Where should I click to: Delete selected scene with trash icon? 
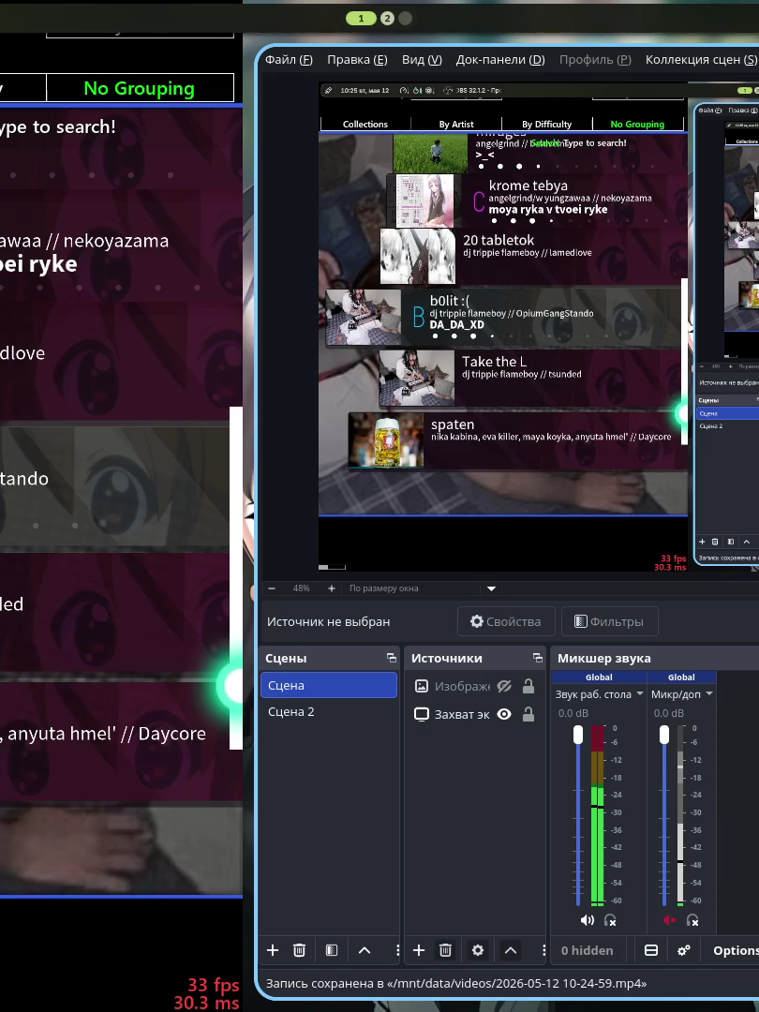click(x=299, y=950)
